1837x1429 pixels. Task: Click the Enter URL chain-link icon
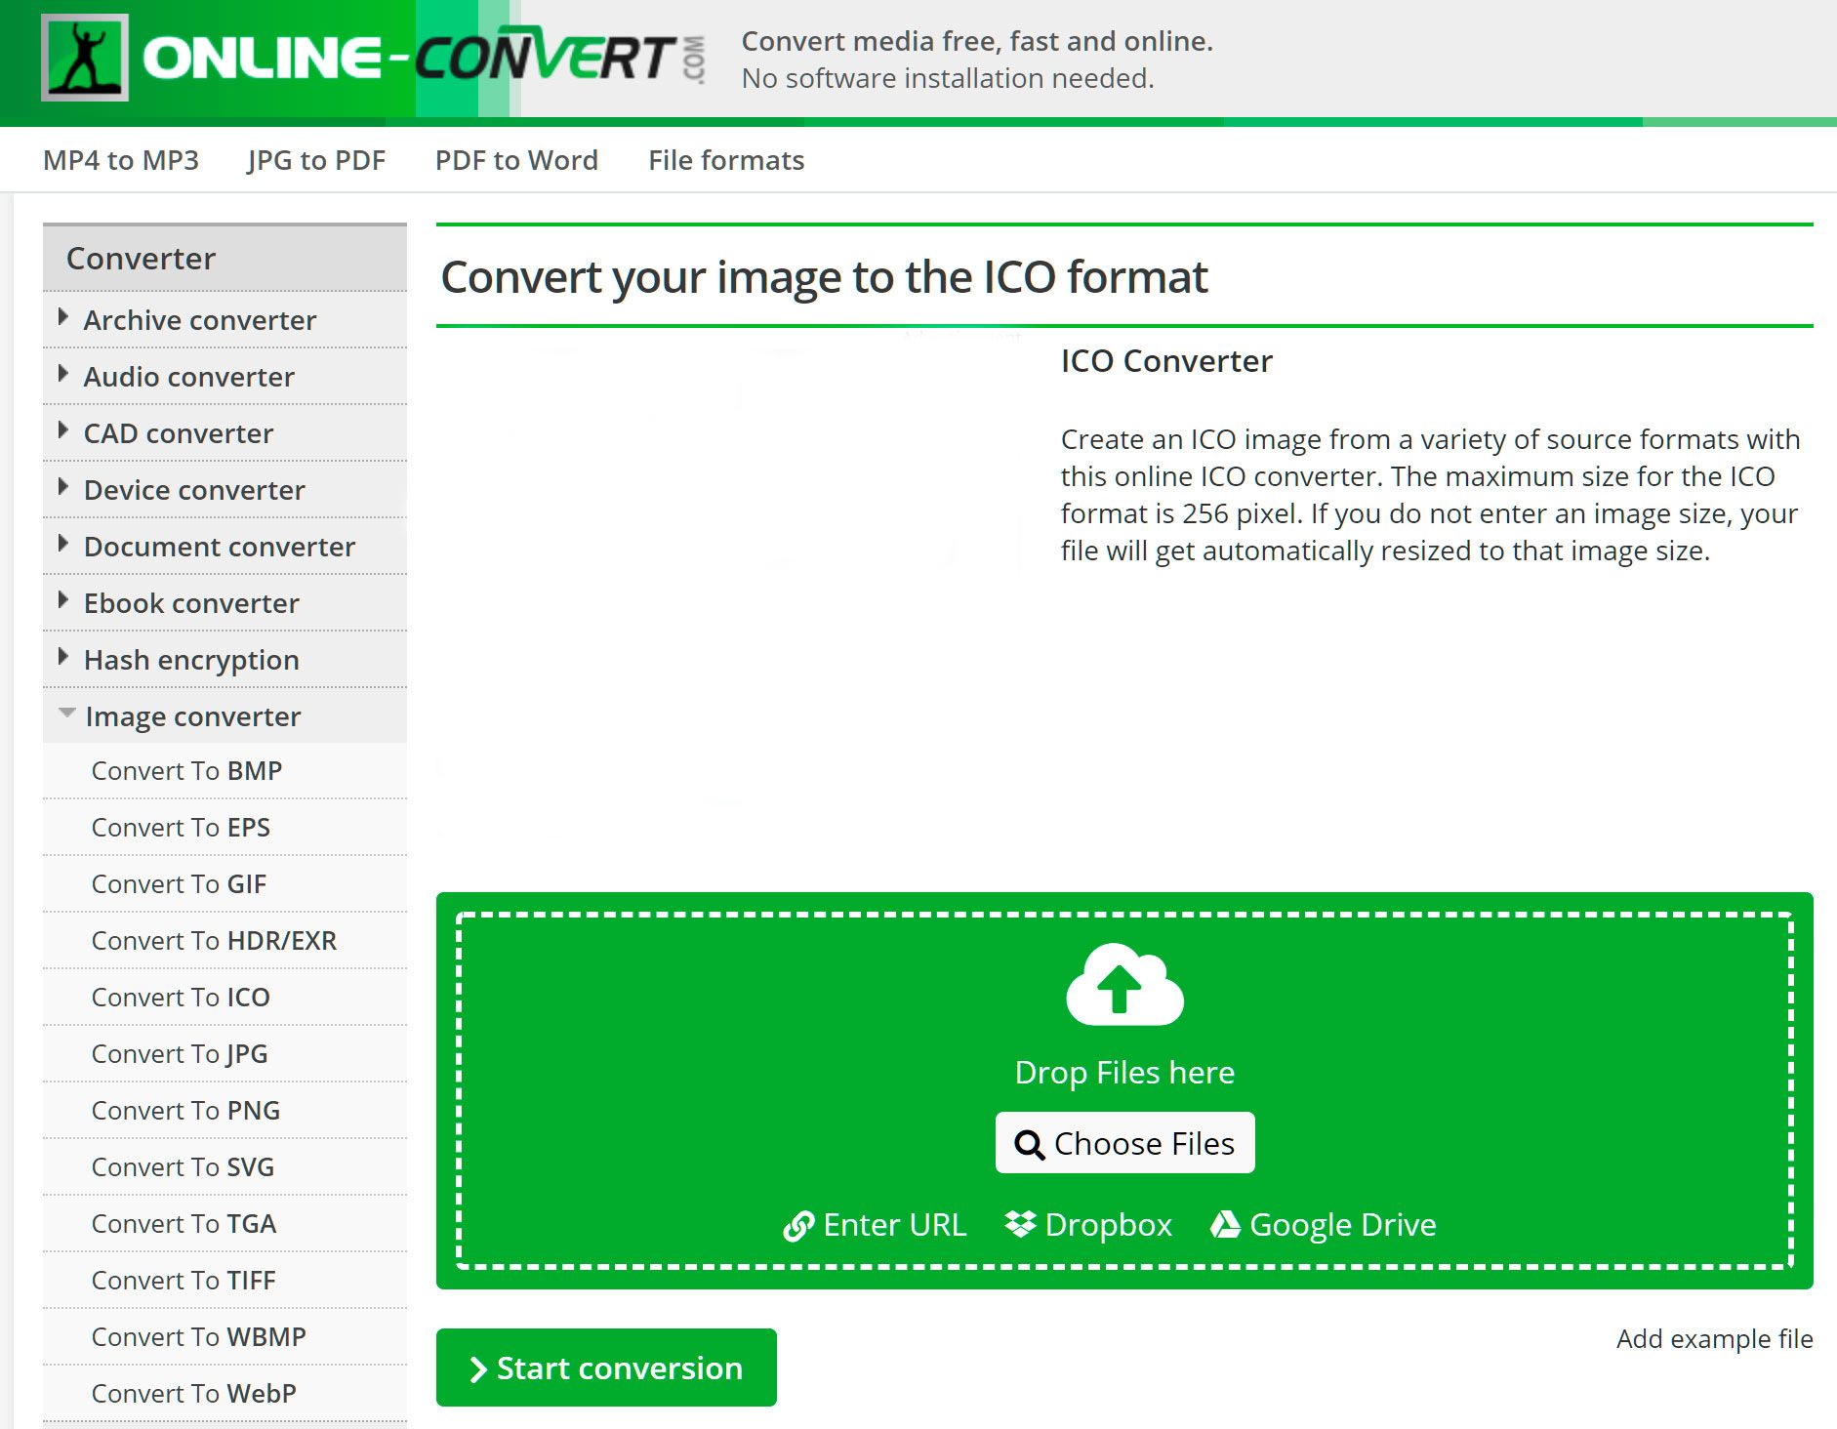[798, 1226]
